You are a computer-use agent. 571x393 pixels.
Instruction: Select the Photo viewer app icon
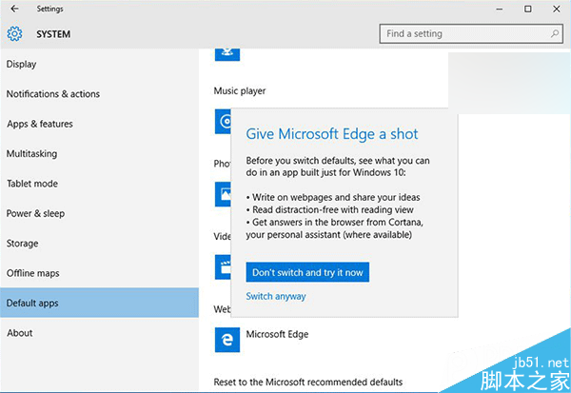pyautogui.click(x=223, y=194)
